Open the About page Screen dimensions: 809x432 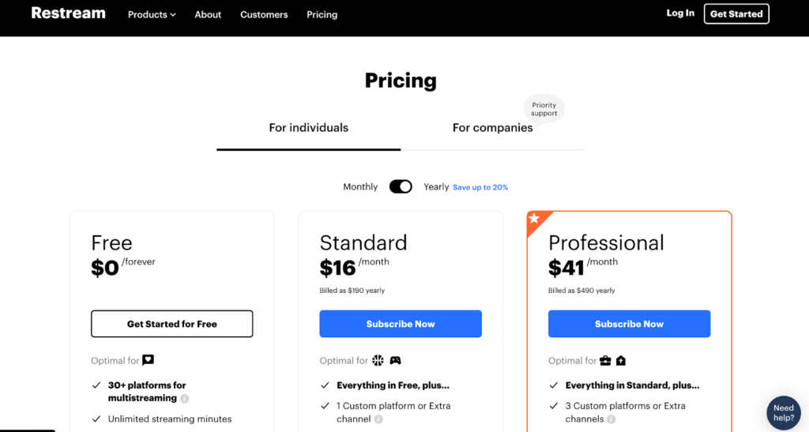click(208, 14)
